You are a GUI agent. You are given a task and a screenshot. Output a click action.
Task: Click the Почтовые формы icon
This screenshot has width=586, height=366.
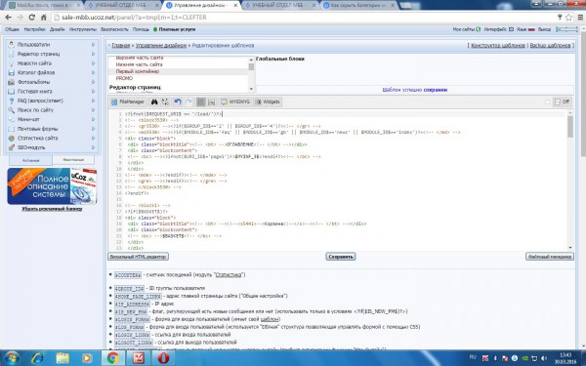point(11,129)
